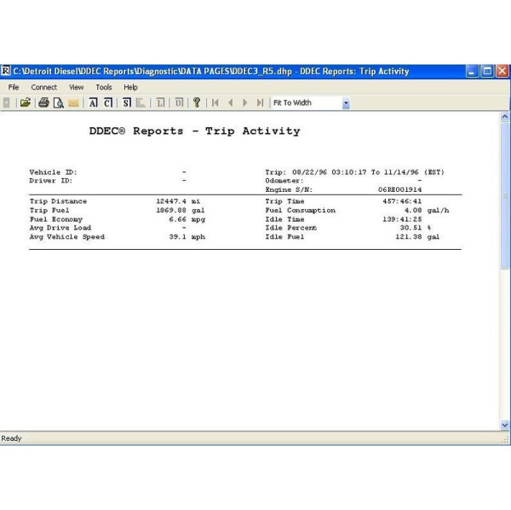Click the boxed 'S' toolbar icon
Screen dimensions: 511x510
coord(126,103)
